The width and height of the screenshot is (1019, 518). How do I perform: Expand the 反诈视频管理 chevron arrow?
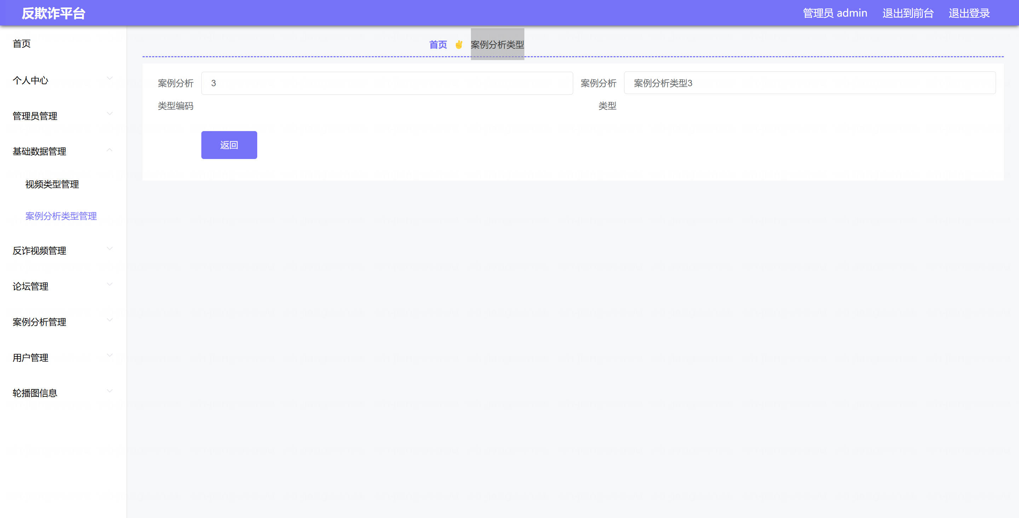[110, 248]
